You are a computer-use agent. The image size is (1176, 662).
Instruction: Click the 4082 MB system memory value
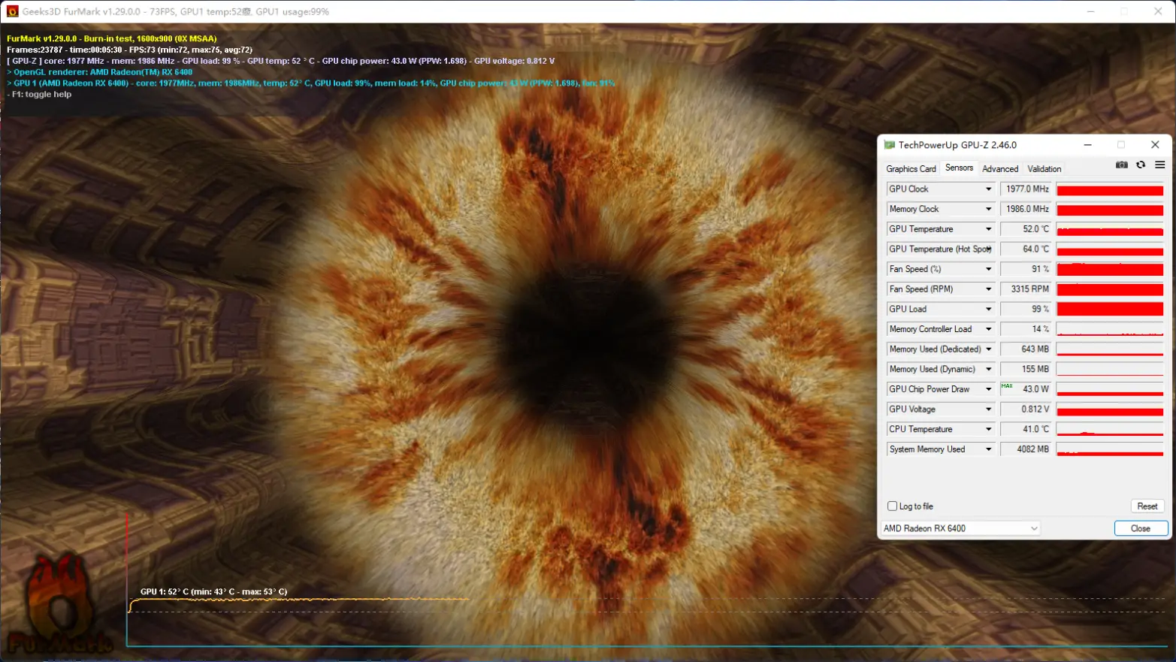pos(1026,449)
